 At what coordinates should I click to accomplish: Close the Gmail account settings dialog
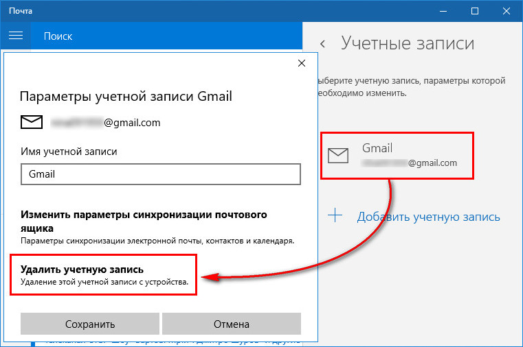pyautogui.click(x=302, y=63)
